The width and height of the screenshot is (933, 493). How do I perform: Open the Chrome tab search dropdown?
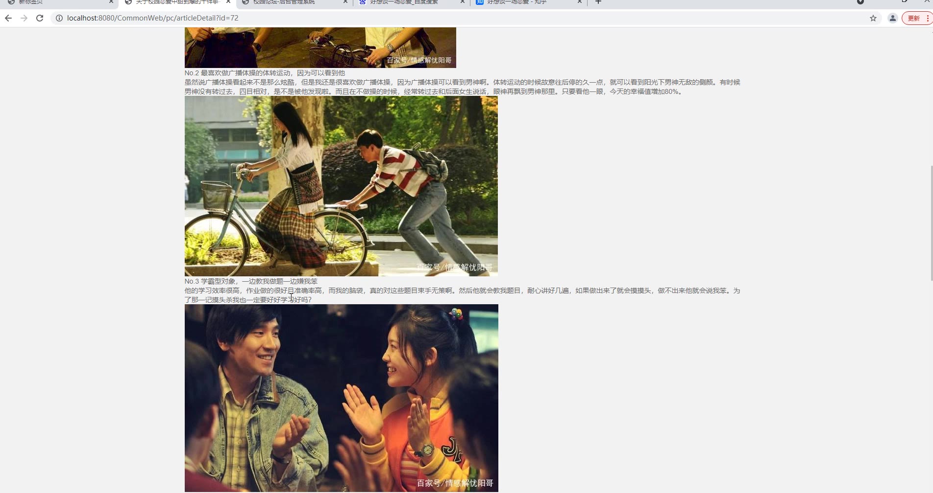point(860,2)
